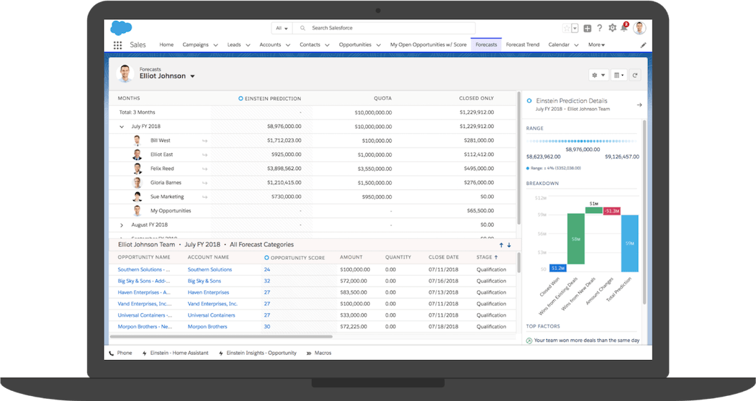Collapse the July FY 2018 row

pyautogui.click(x=122, y=127)
